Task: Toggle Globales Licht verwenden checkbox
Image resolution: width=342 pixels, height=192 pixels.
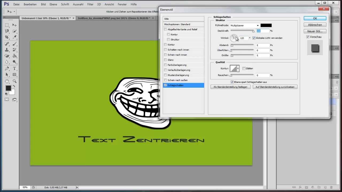Action: point(254,38)
